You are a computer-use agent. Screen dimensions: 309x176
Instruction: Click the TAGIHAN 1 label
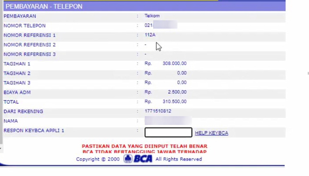tap(17, 64)
